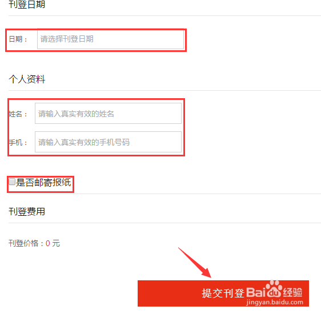Focus the 请输入真实有效的姓名 name field
Viewport: 321px width, 314px height.
coord(108,114)
